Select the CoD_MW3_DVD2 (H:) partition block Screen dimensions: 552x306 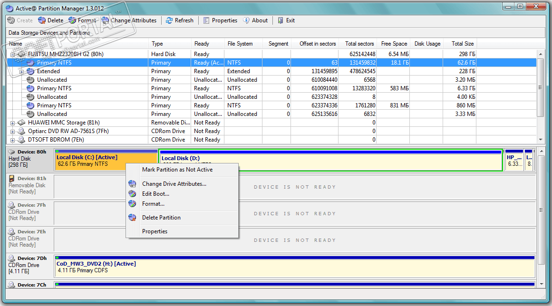click(x=295, y=267)
